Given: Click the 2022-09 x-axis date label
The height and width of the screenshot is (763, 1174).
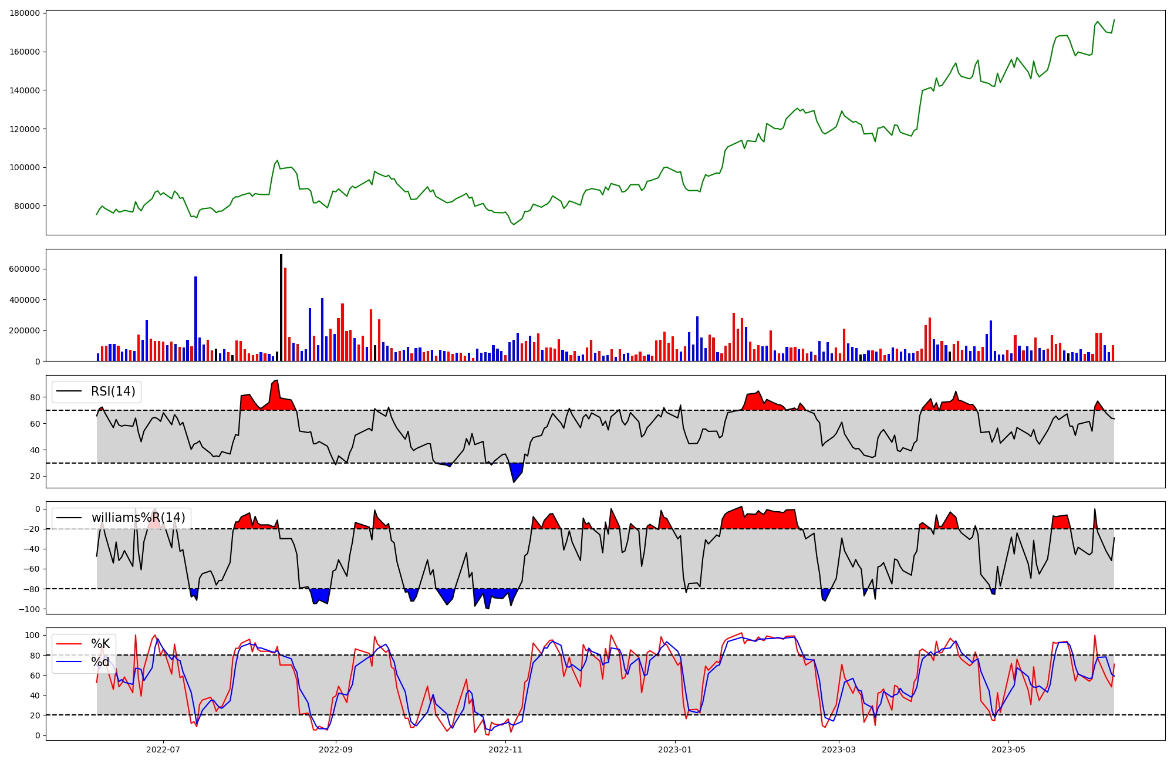Looking at the screenshot, I should tap(336, 750).
